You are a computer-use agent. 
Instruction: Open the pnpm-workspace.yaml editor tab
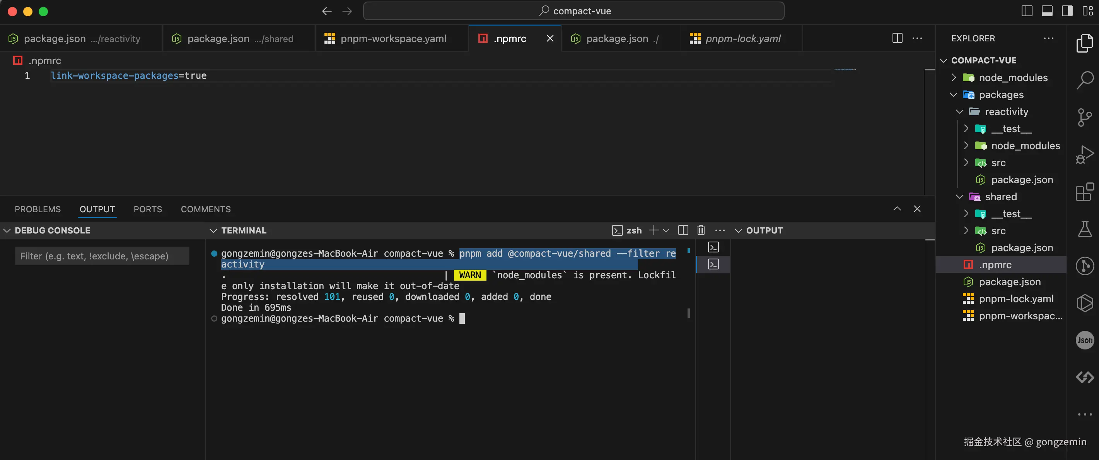point(392,39)
